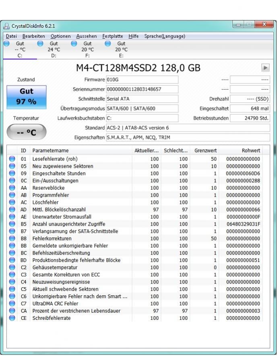
Task: Click status icon for Prozent der verstrichenen Lebensdauer
Action: [12, 311]
